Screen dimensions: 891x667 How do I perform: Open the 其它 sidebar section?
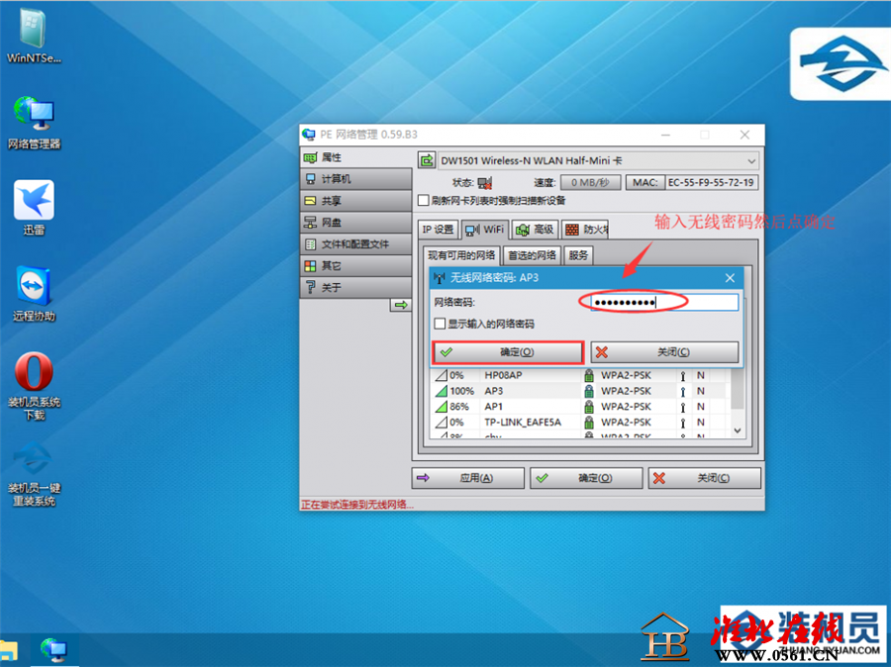click(355, 265)
